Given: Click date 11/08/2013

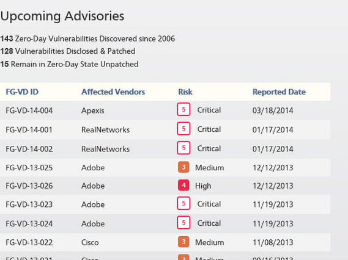Looking at the screenshot, I should click(273, 242).
